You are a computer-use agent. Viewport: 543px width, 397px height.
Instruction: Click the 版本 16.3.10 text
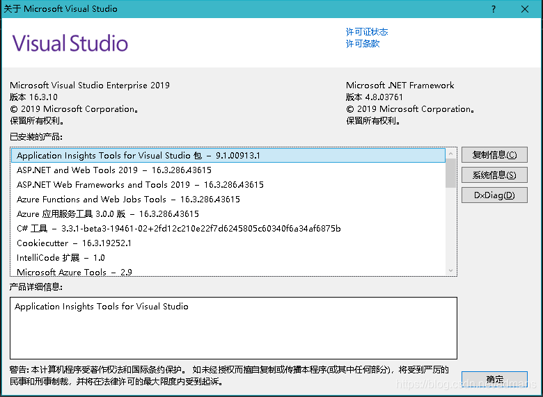[x=33, y=97]
